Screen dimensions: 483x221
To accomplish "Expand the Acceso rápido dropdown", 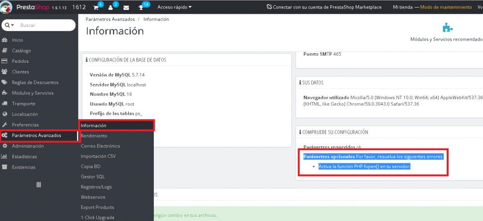I will coord(174,7).
